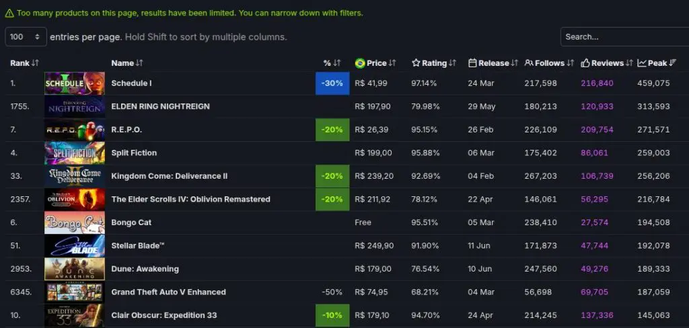Image resolution: width=689 pixels, height=328 pixels.
Task: Click the calendar icon beside Release
Action: pos(472,63)
